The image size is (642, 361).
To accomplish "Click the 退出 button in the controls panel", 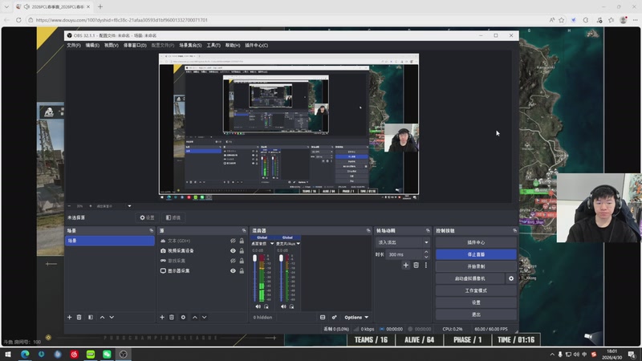I will [476, 314].
